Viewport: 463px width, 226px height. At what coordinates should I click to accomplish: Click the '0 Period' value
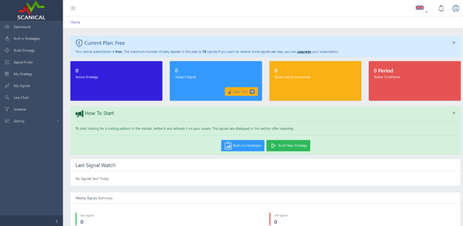coord(383,71)
